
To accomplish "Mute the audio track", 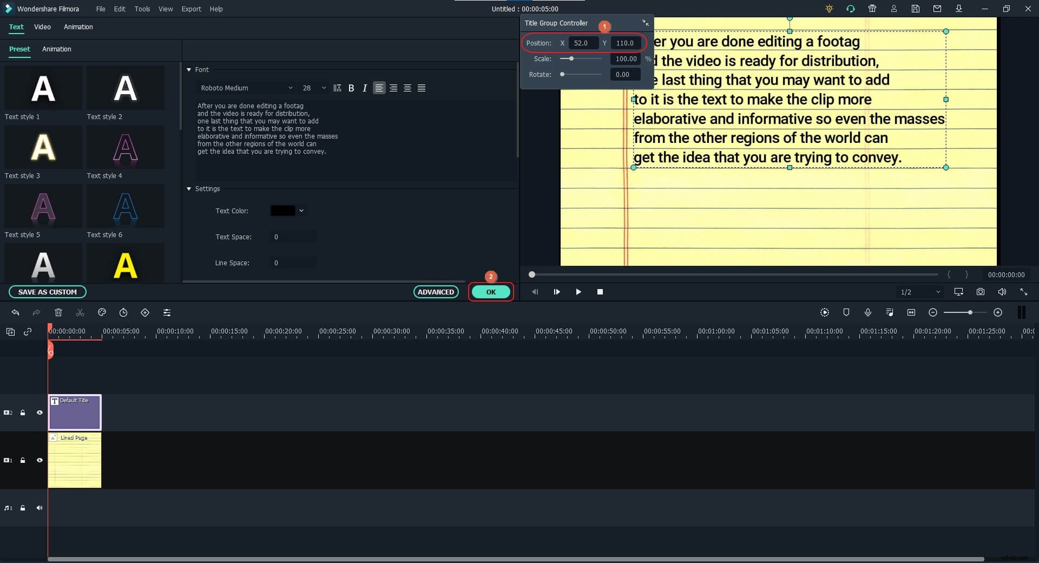I will (40, 508).
